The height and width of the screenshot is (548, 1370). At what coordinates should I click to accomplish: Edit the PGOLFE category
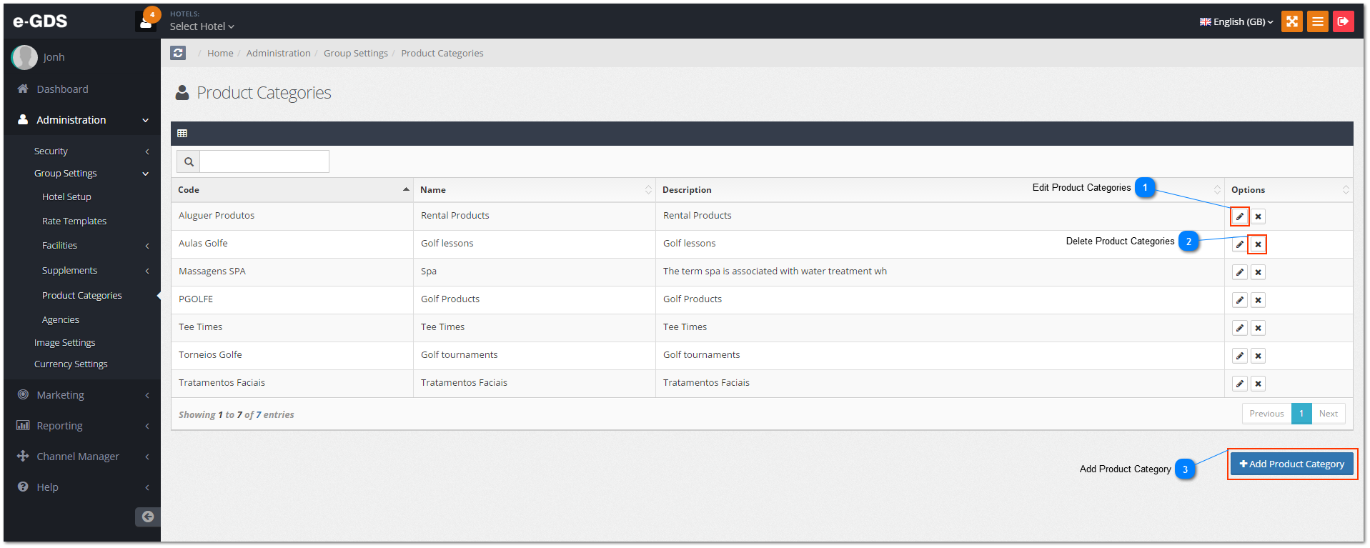(1240, 300)
